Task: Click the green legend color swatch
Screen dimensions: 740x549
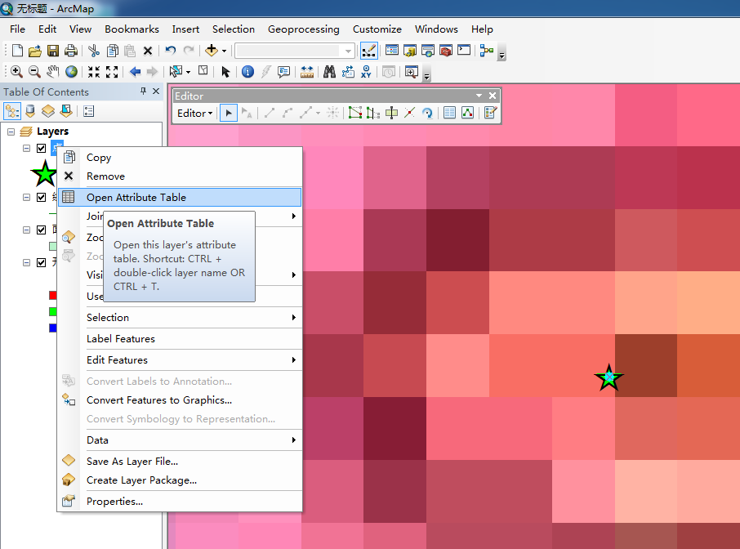Action: coord(53,311)
